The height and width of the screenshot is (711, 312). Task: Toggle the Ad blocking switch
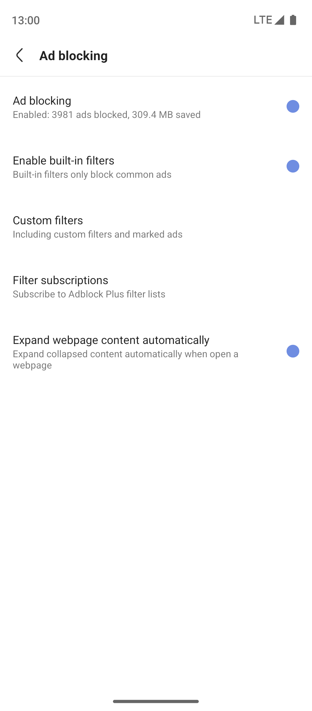(293, 106)
